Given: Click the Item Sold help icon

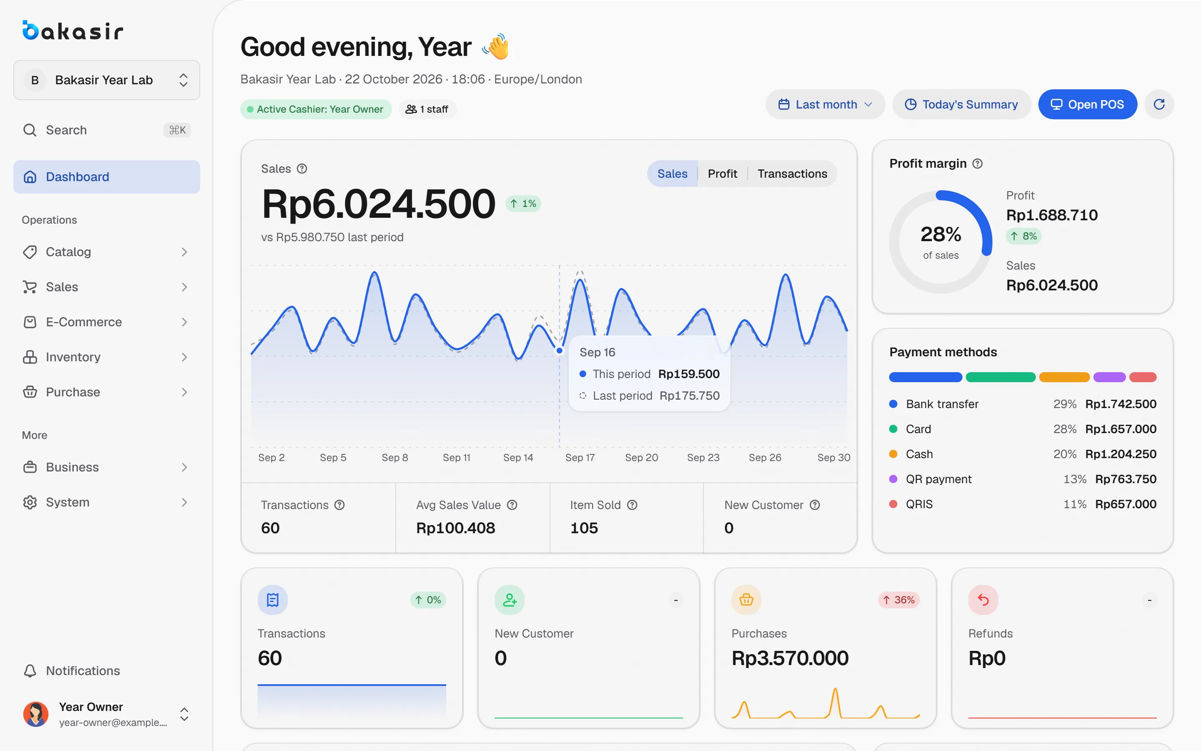Looking at the screenshot, I should 632,505.
